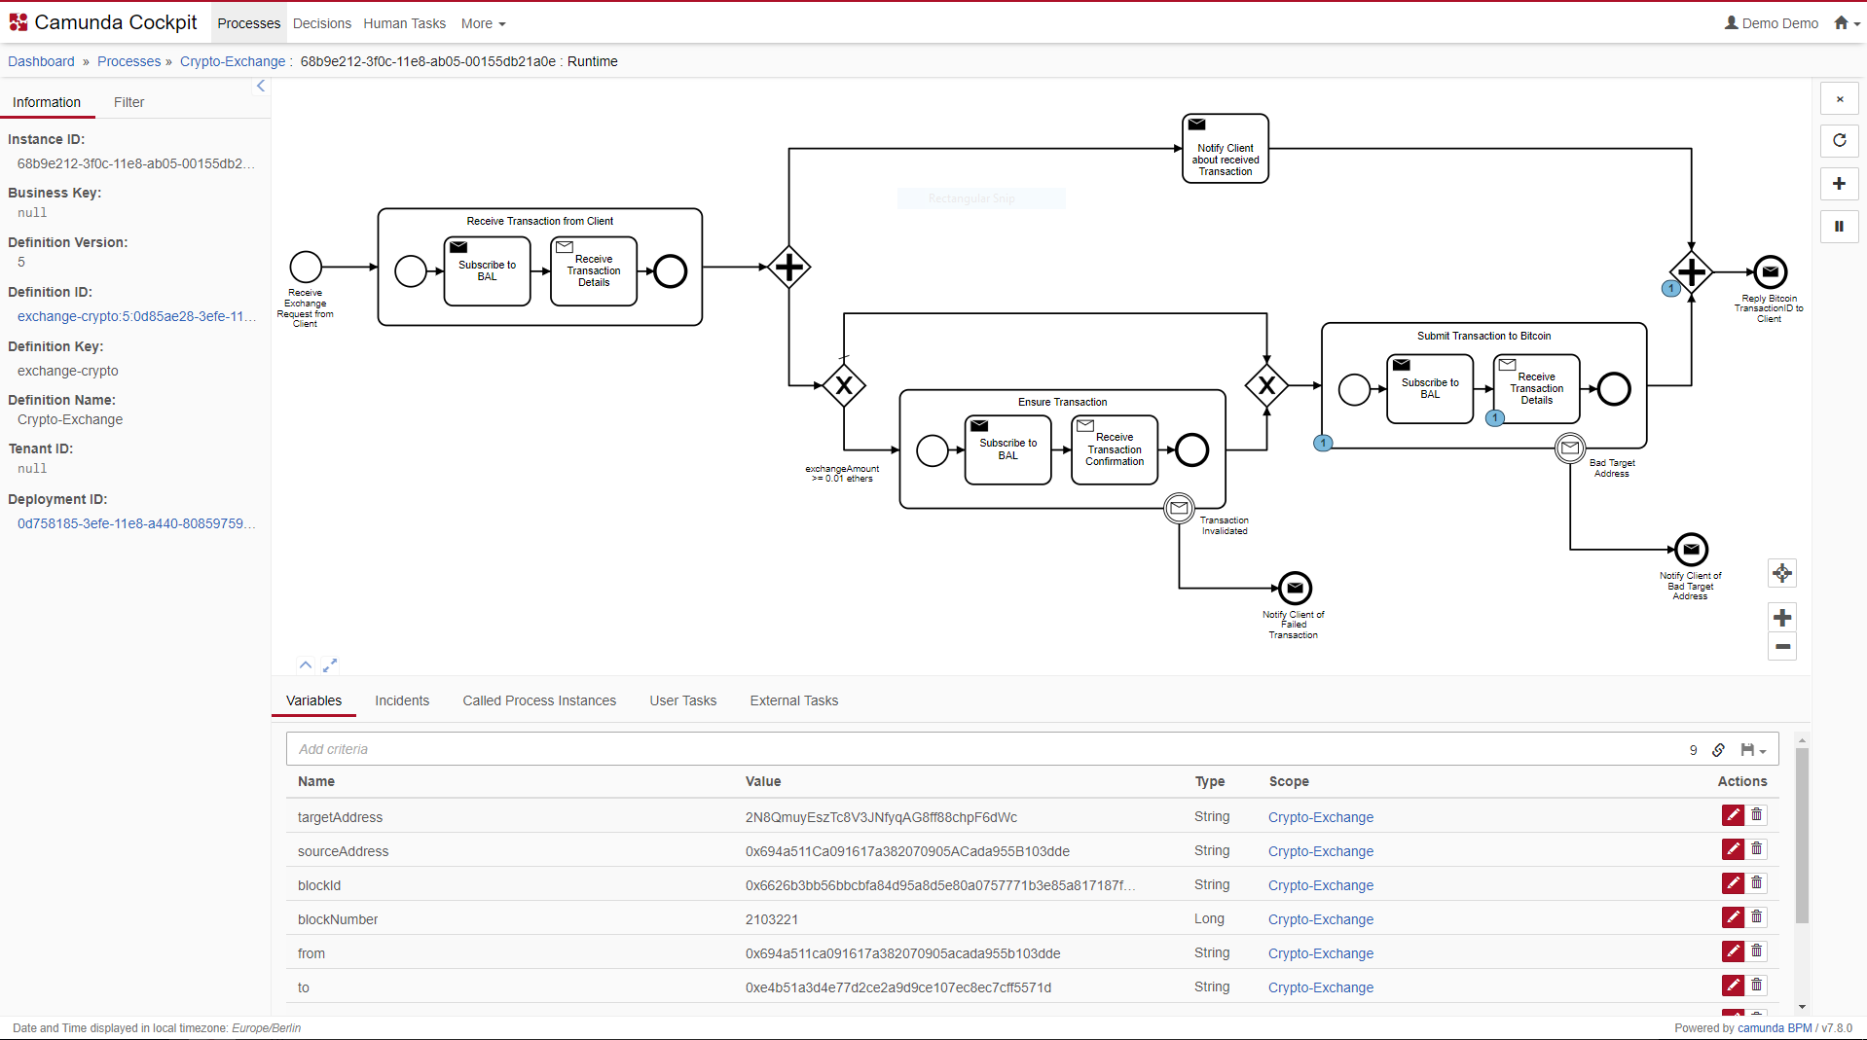
Task: Open the save search criteria dropdown
Action: pos(1753,750)
